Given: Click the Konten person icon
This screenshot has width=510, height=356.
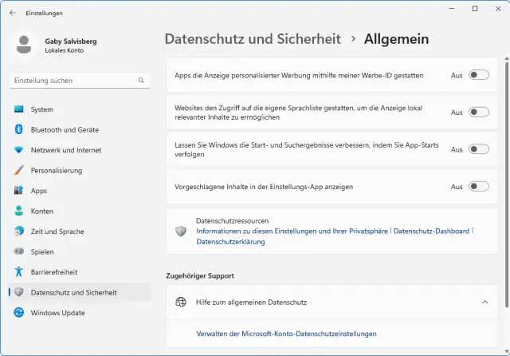Looking at the screenshot, I should tap(19, 211).
